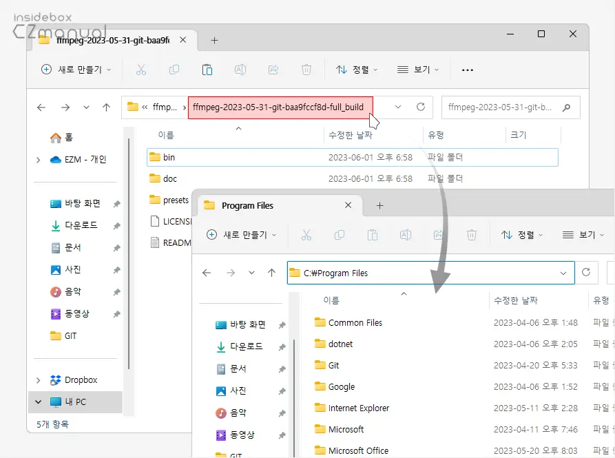Click Back arrow in Program Files window
Image resolution: width=615 pixels, height=458 pixels.
pyautogui.click(x=207, y=273)
